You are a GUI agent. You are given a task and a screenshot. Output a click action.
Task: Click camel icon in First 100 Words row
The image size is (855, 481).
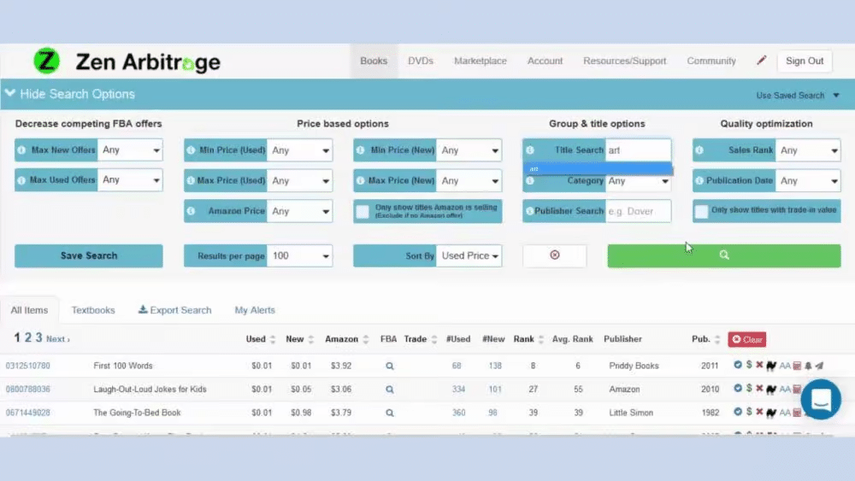pyautogui.click(x=771, y=366)
